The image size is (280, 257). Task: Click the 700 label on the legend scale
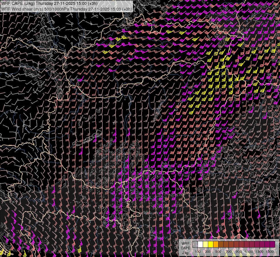[229, 252]
